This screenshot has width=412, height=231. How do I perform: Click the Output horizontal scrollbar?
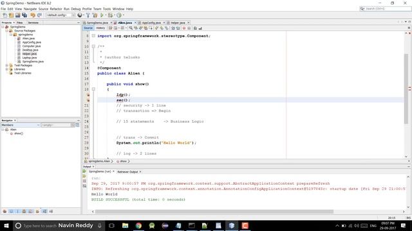[x=214, y=212]
